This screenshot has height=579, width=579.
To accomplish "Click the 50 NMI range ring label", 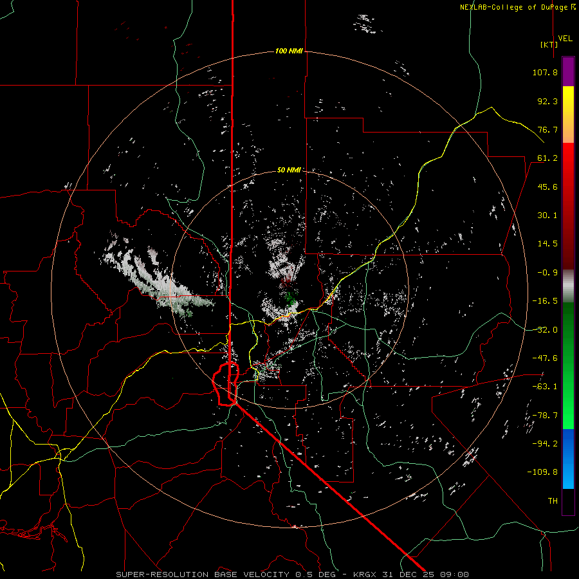I will pos(289,170).
